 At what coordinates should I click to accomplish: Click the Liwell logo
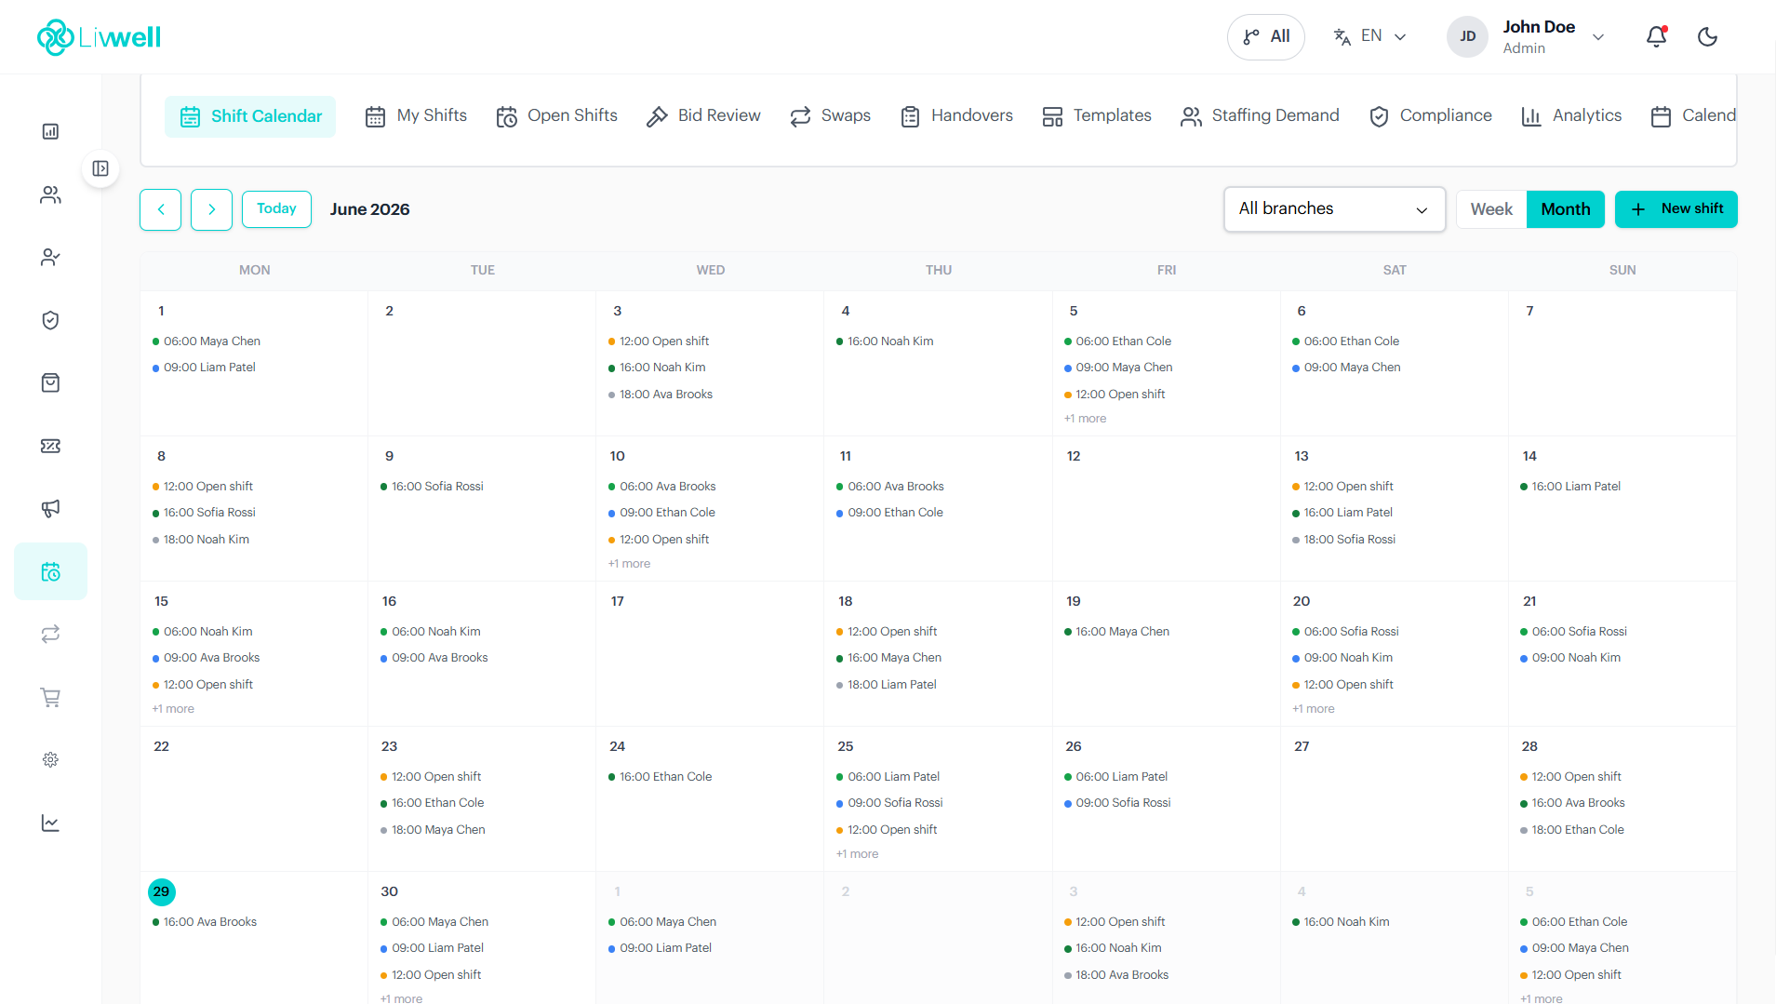pyautogui.click(x=100, y=37)
